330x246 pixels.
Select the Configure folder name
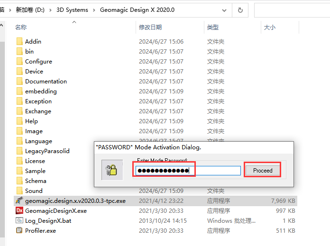pos(38,62)
